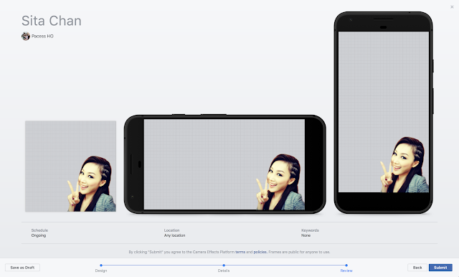Select the square frame preview thumbnail
The width and height of the screenshot is (459, 277).
coord(70,166)
